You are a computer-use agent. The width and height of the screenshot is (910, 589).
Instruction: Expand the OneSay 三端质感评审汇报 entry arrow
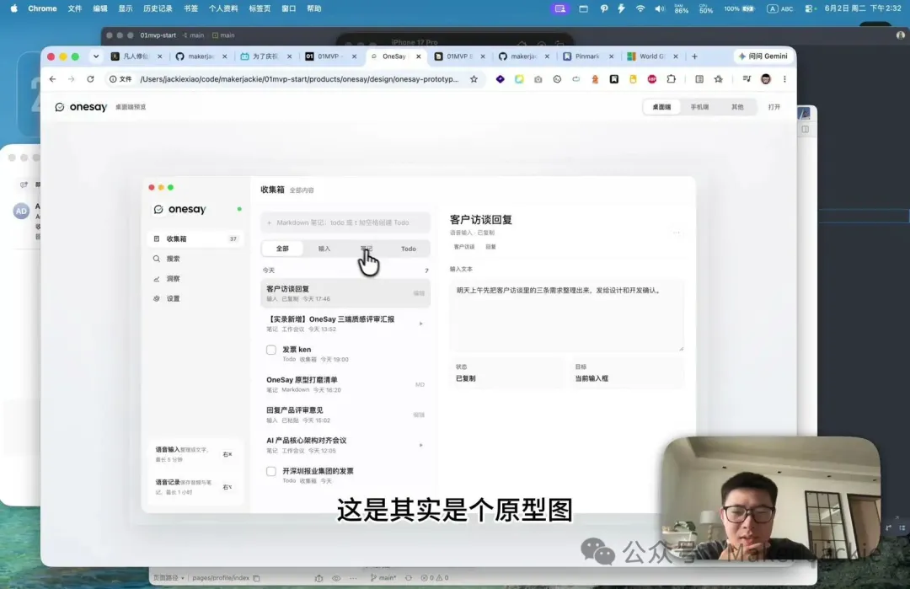point(420,324)
